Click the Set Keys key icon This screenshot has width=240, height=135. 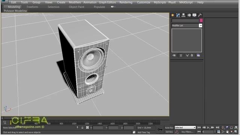point(160,129)
